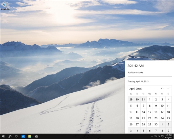Select May 6 in the calendar

(150, 131)
